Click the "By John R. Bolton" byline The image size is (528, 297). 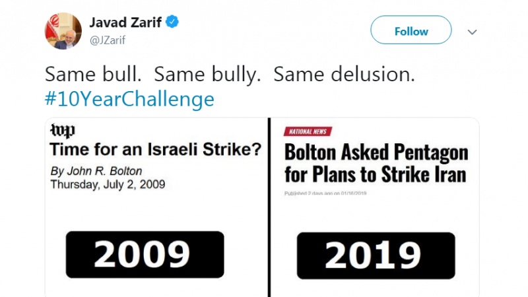(96, 171)
